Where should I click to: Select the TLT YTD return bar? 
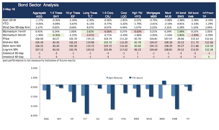pyautogui.click(x=87, y=99)
